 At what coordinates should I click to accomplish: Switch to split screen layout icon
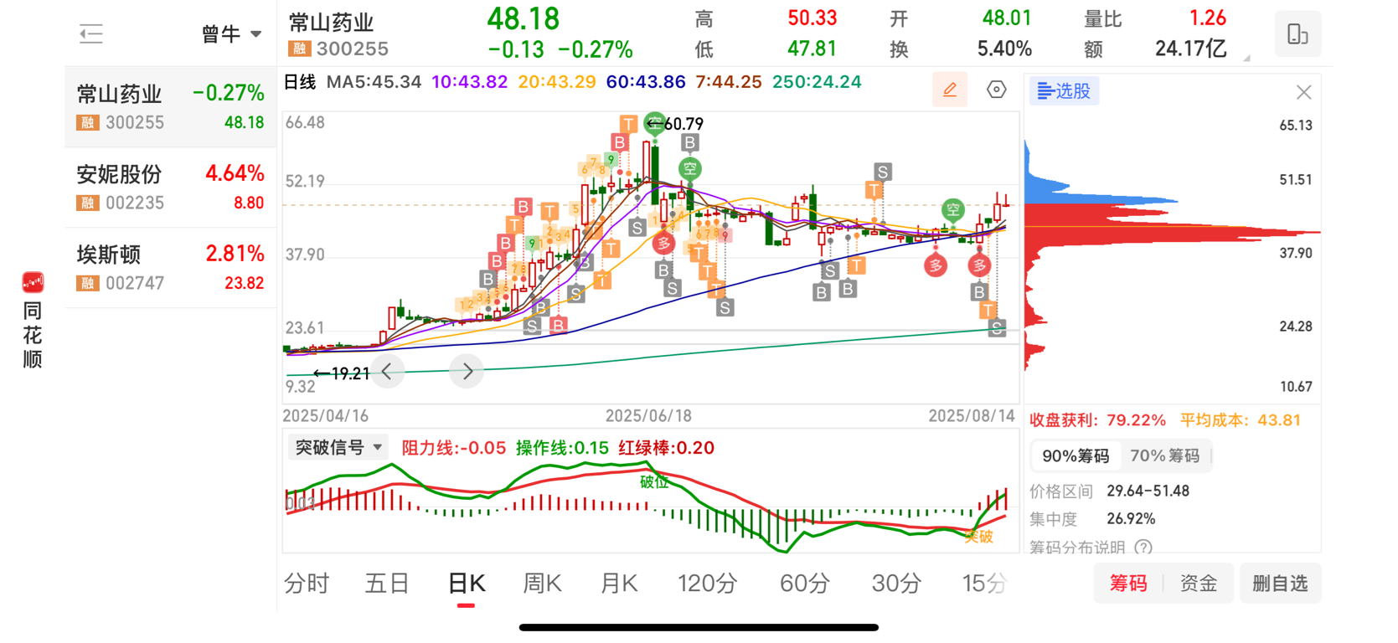pos(1297,34)
